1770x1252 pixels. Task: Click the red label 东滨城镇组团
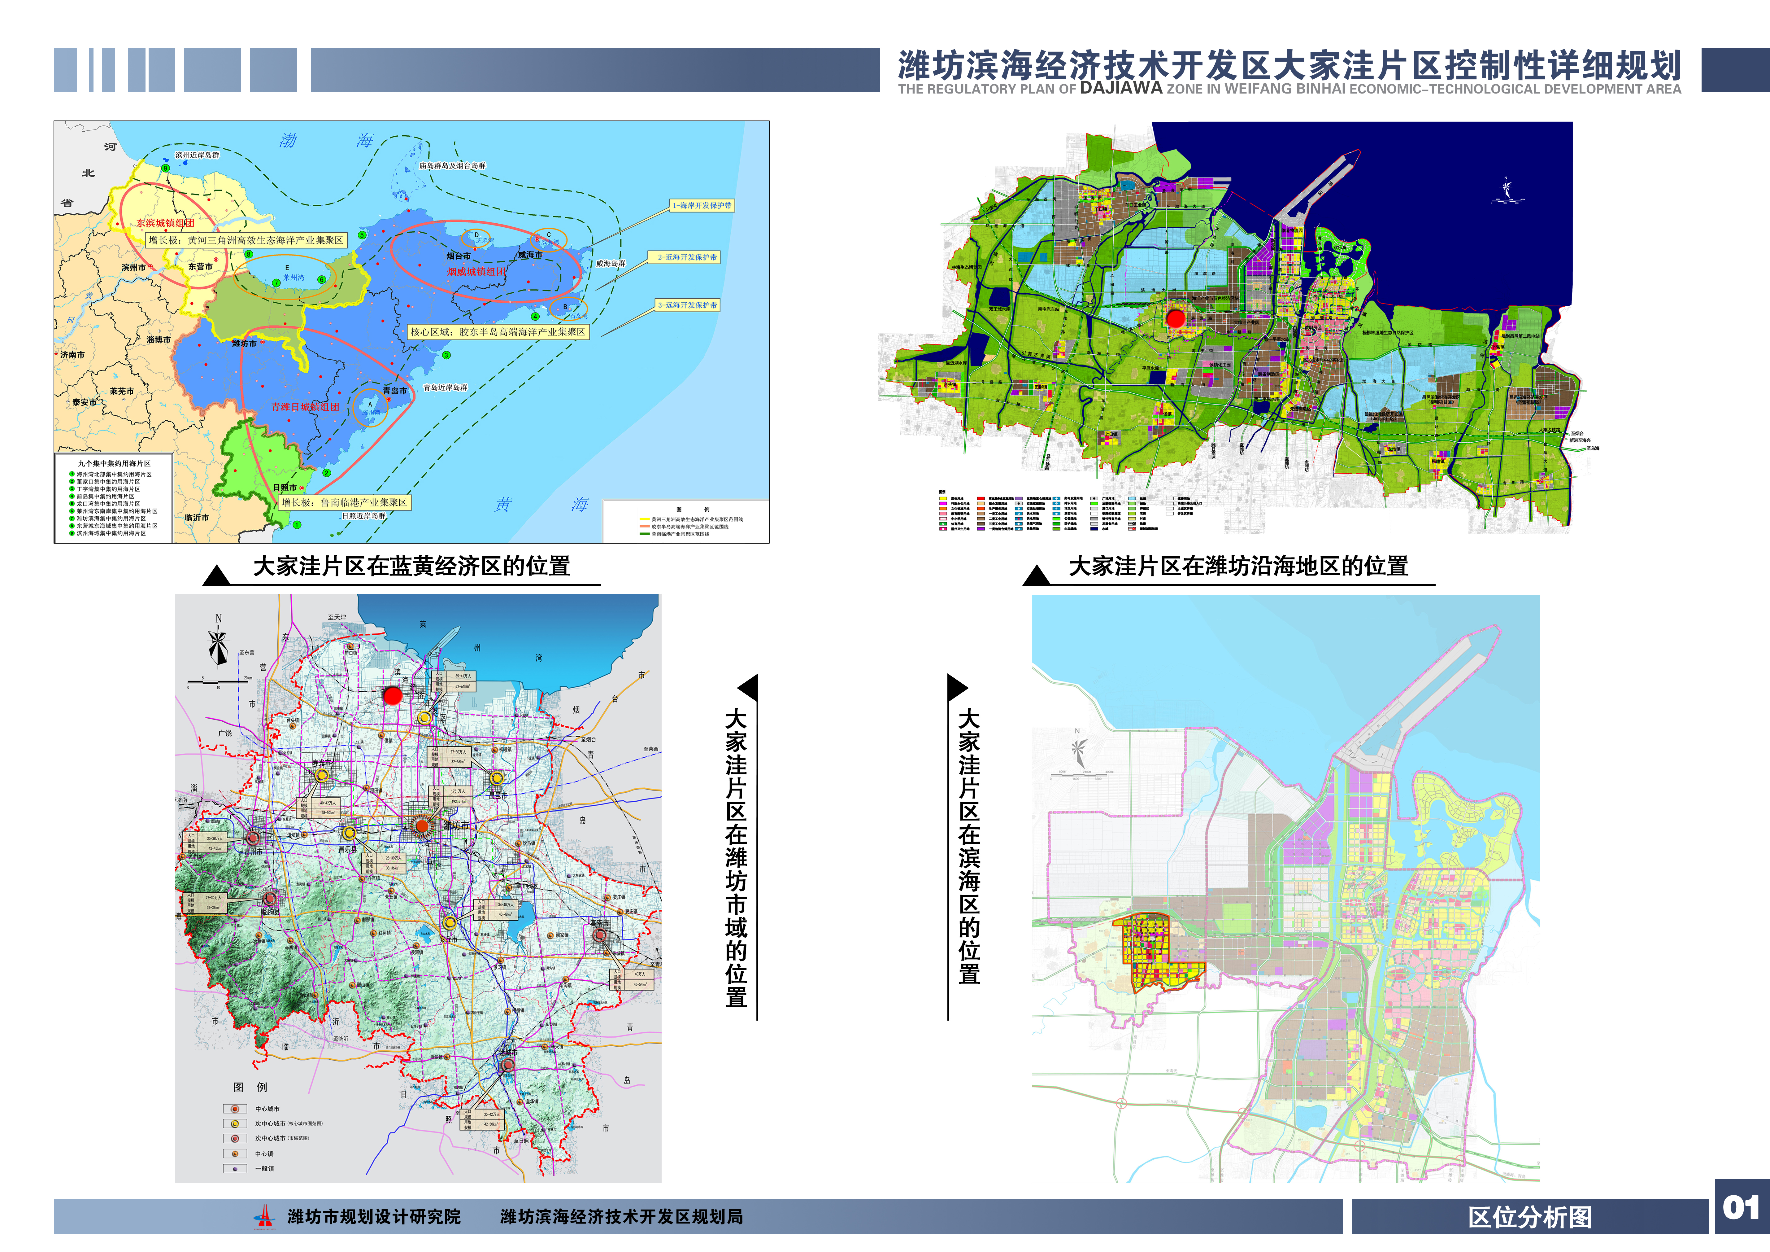166,223
